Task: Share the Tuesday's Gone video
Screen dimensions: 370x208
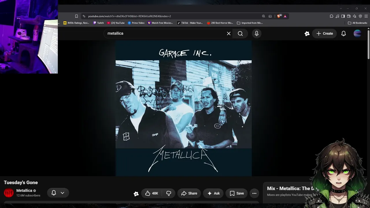Action: coord(189,193)
